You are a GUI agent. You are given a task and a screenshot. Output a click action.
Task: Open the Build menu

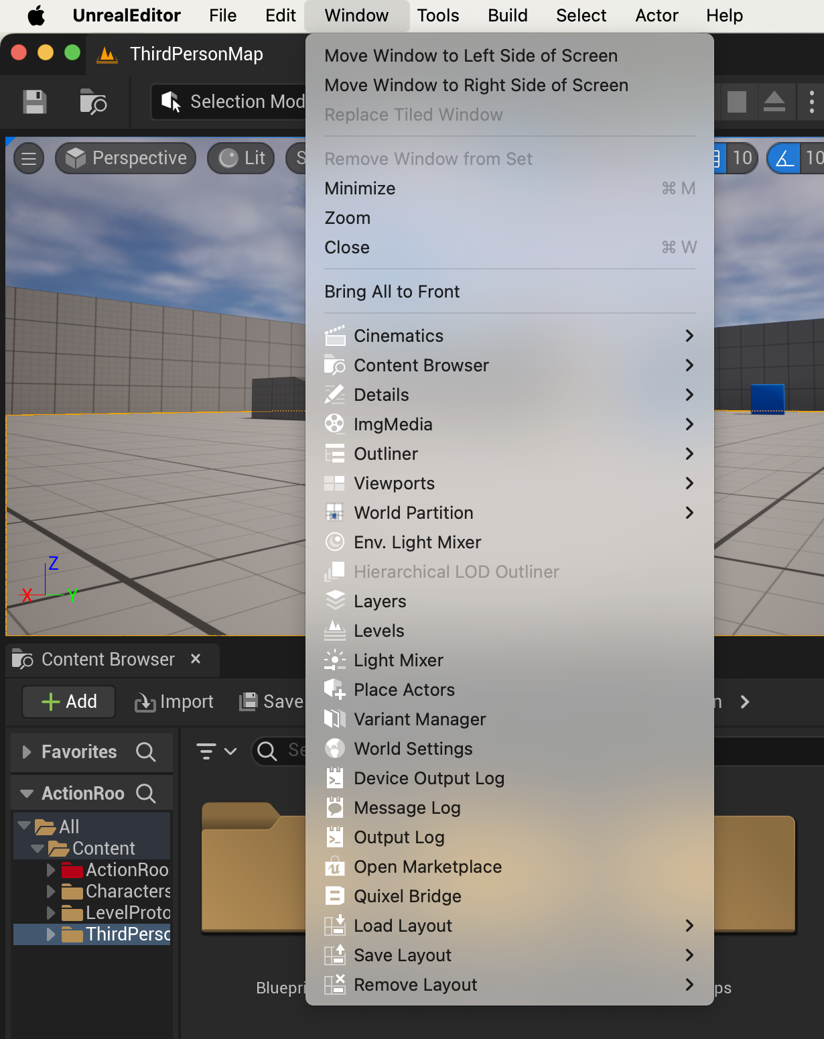tap(508, 15)
